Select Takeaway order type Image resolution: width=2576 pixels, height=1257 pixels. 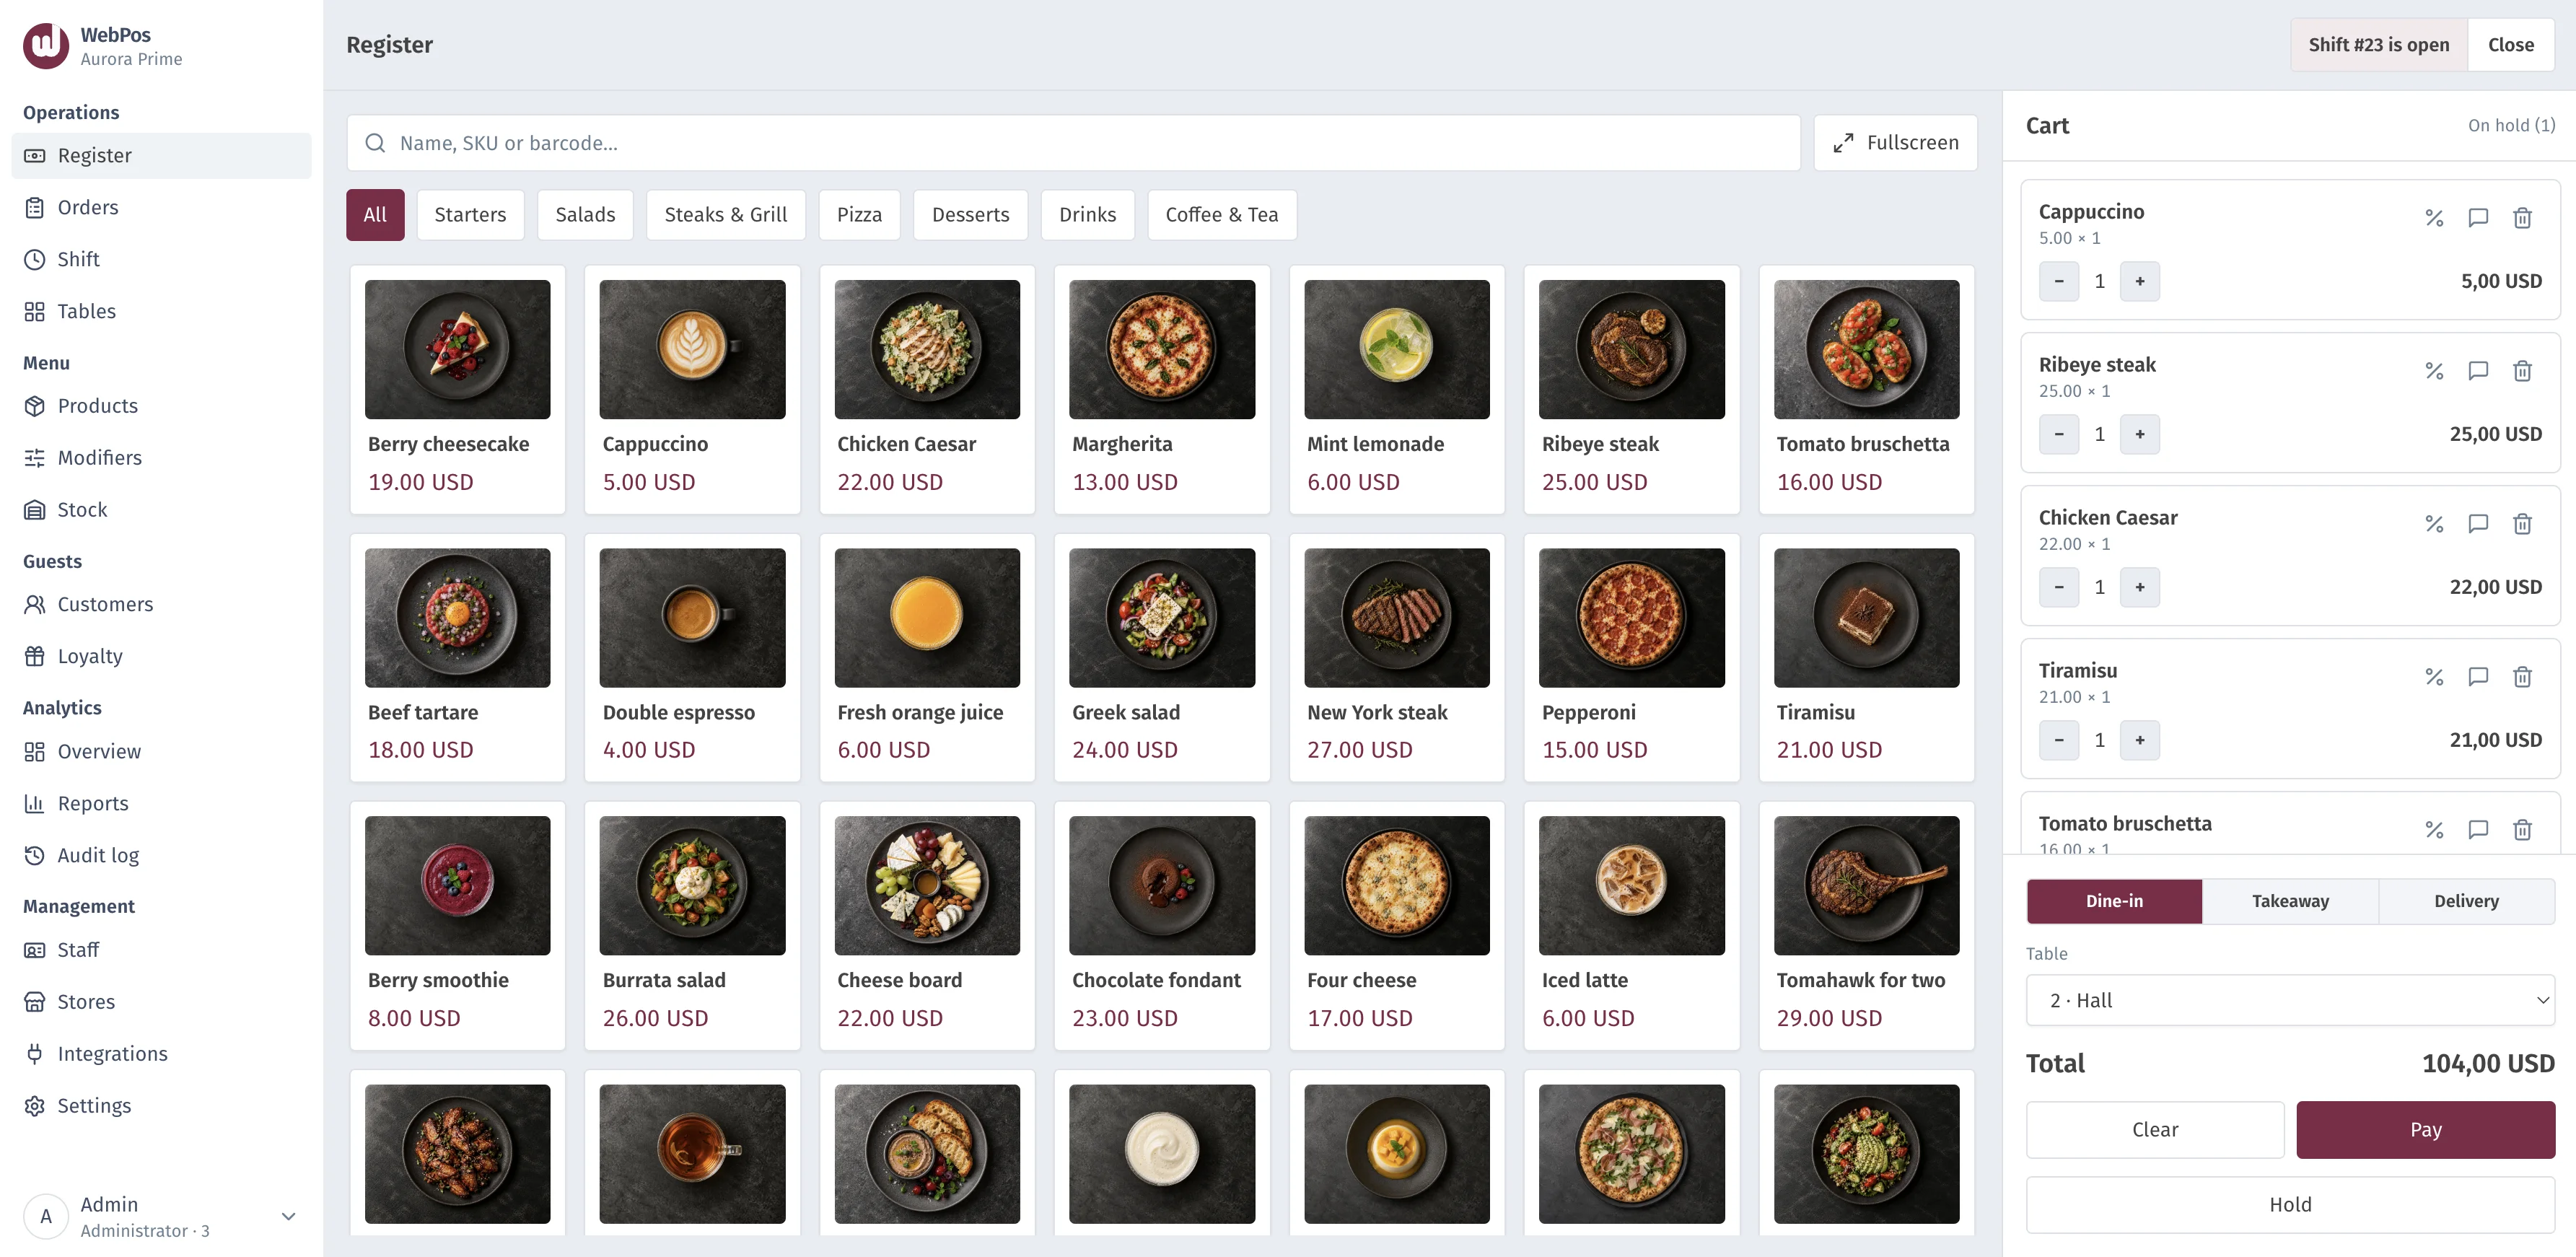click(x=2290, y=901)
